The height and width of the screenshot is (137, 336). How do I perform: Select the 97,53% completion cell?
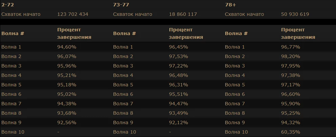pyautogui.click(x=178, y=56)
